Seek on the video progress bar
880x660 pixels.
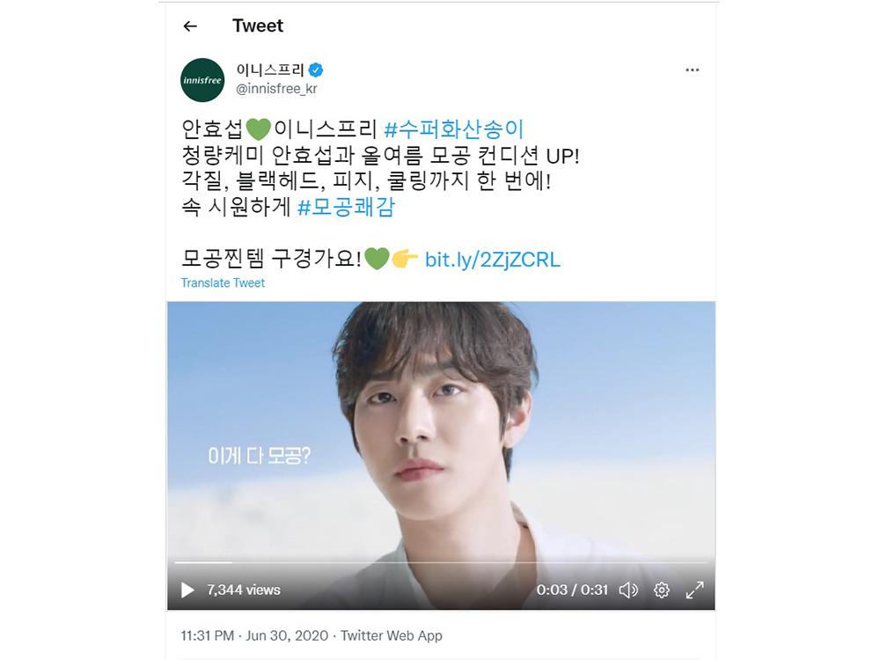coord(441,561)
